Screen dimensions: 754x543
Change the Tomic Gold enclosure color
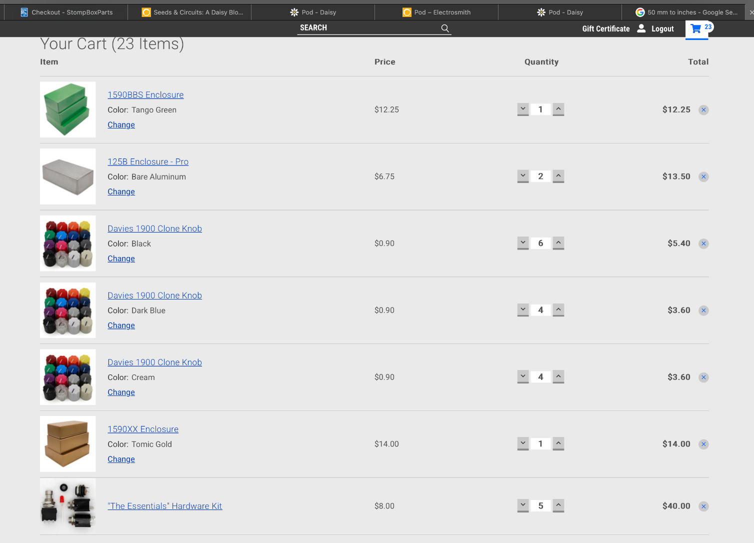pos(121,459)
